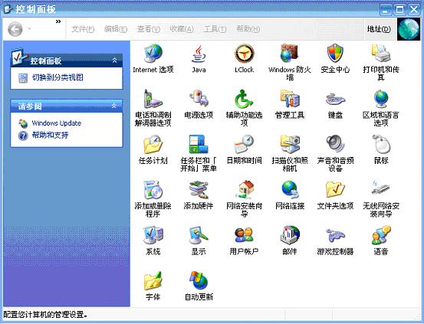Open 键盘 keyboard icon

[x=335, y=100]
